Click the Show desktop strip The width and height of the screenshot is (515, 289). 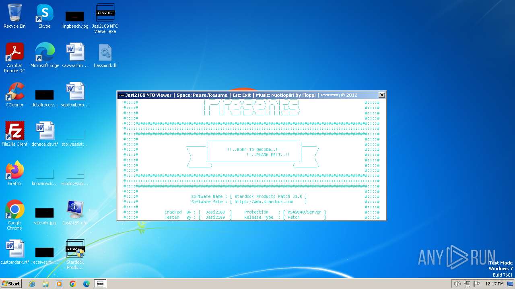point(510,284)
